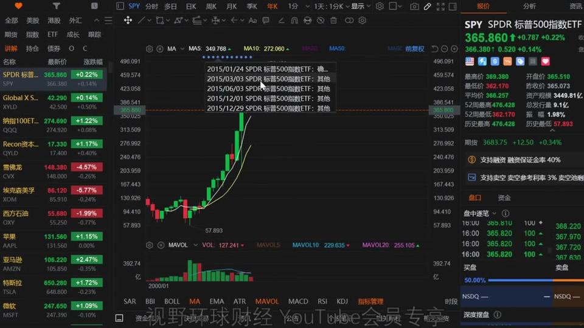Expand the 1分 interval dropdown
This screenshot has width=584, height=328.
pos(307,6)
